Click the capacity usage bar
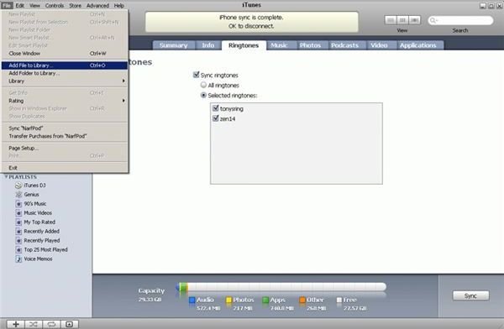The width and height of the screenshot is (504, 329). click(x=281, y=287)
